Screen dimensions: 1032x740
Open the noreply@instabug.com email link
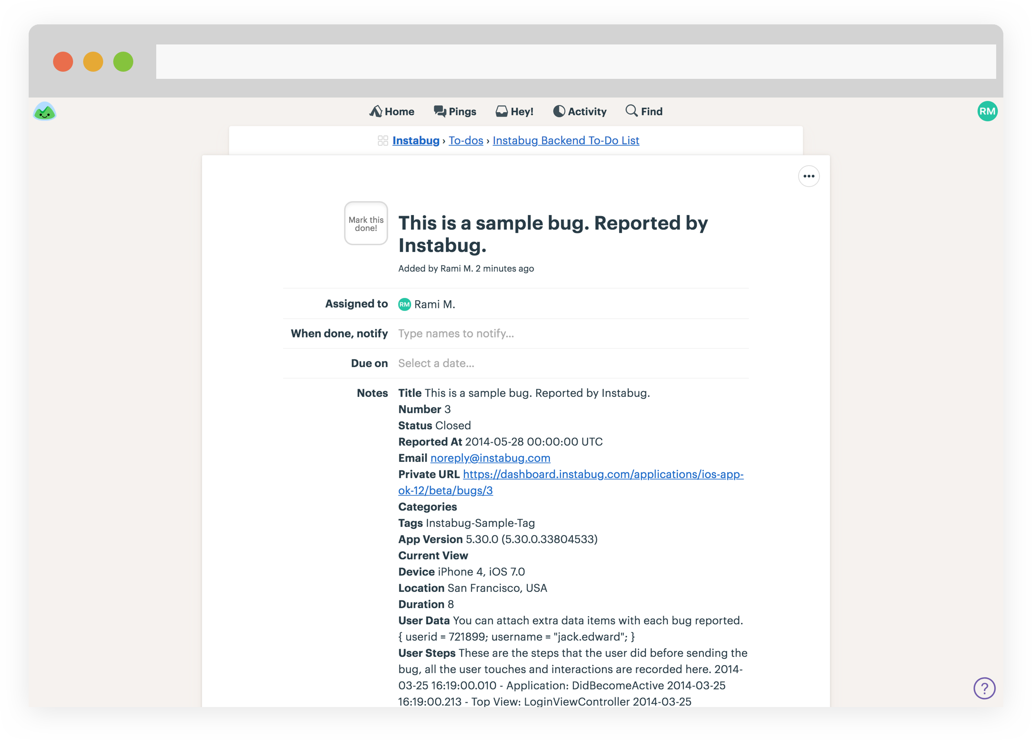click(x=490, y=458)
